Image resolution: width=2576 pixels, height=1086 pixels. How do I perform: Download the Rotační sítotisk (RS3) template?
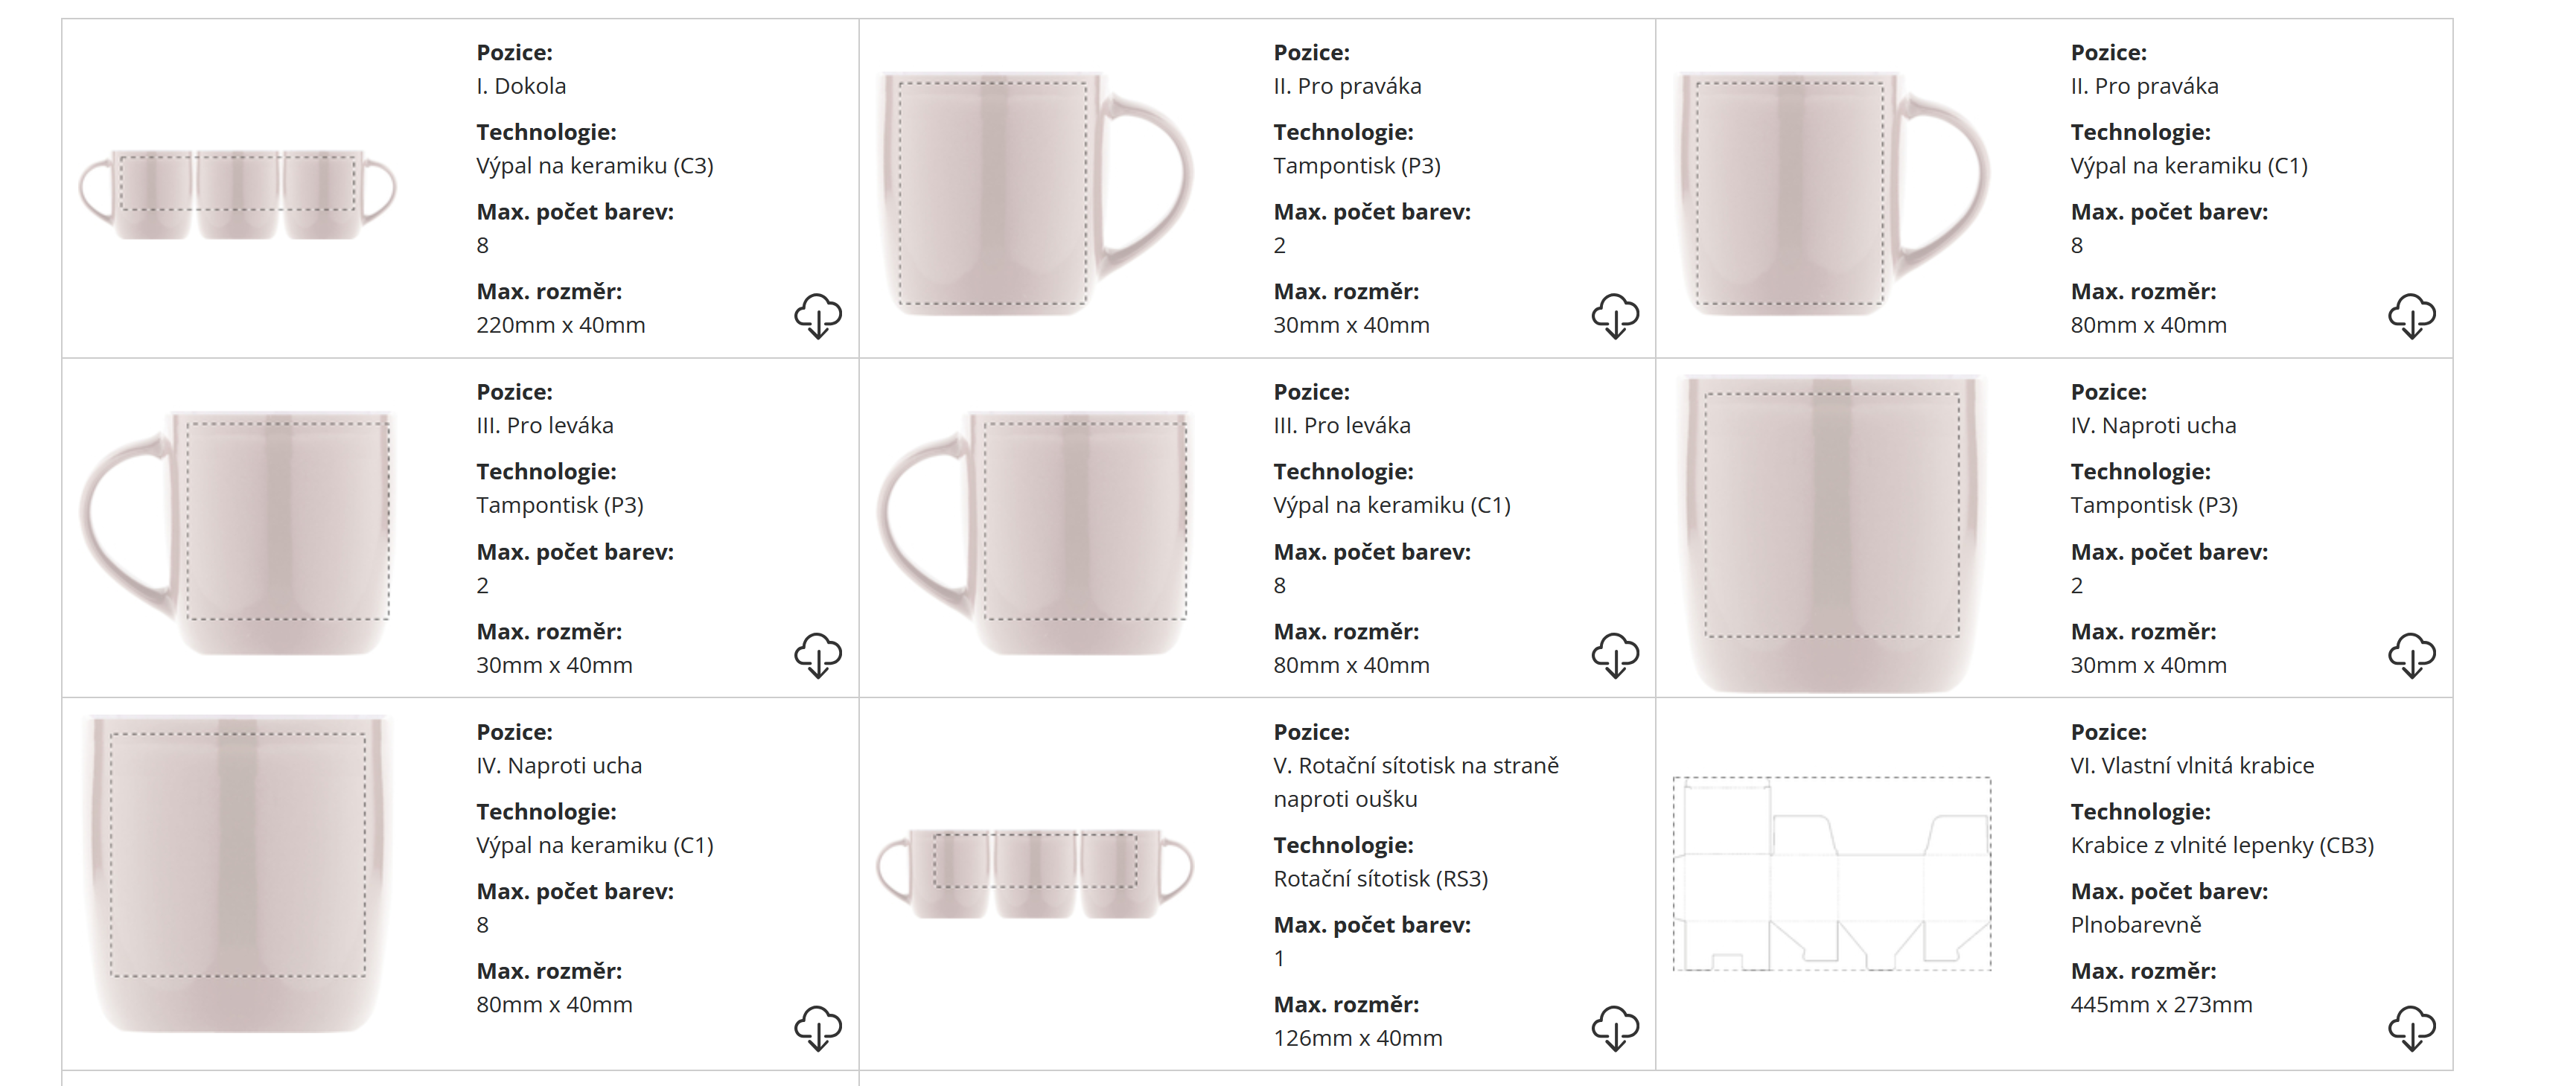tap(1615, 1028)
